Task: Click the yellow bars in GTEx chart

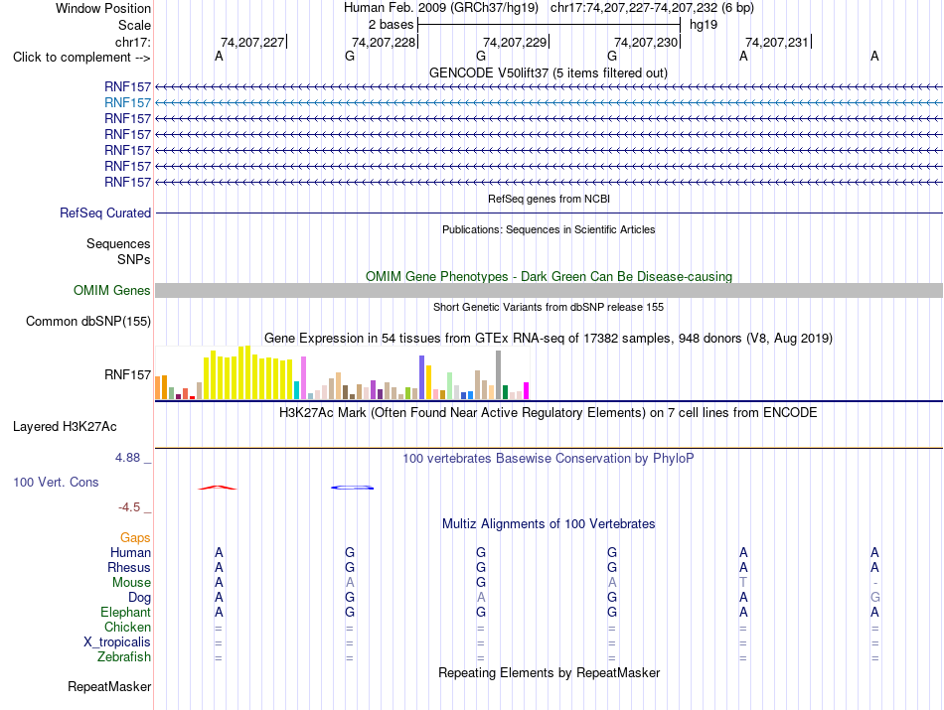Action: [x=248, y=374]
